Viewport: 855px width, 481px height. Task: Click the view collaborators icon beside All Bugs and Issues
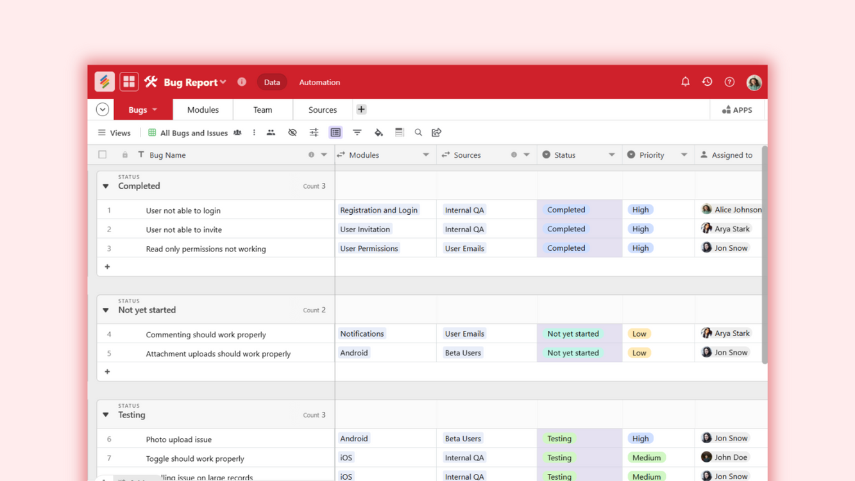(237, 133)
